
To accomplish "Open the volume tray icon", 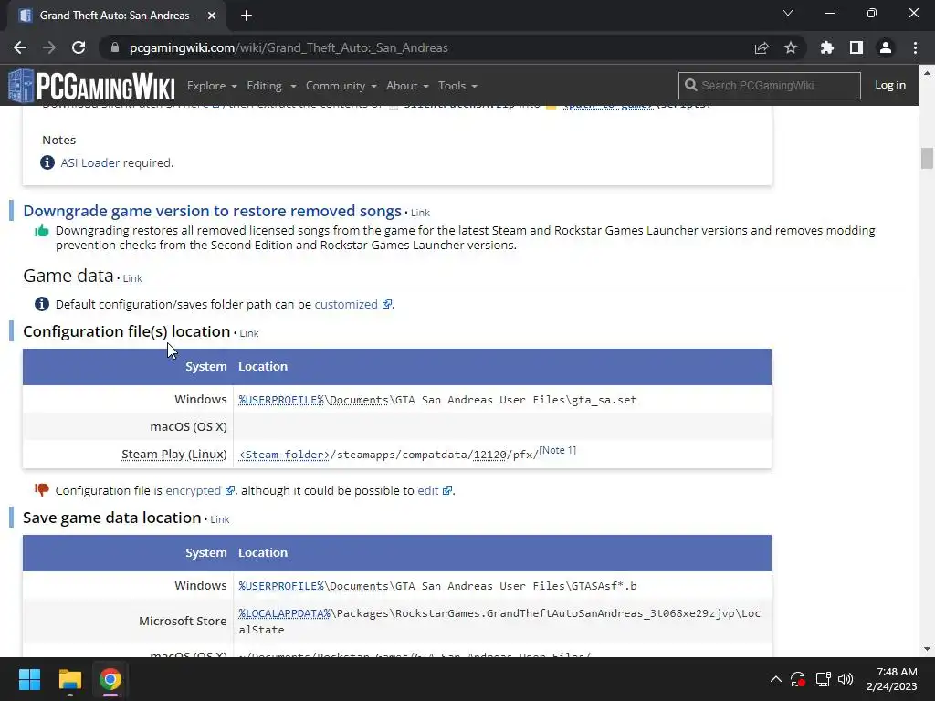I will click(846, 679).
